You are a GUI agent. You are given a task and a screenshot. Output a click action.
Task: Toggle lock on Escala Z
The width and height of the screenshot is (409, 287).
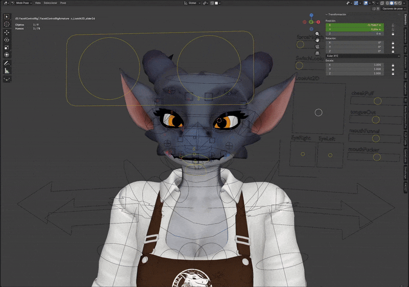[393, 74]
